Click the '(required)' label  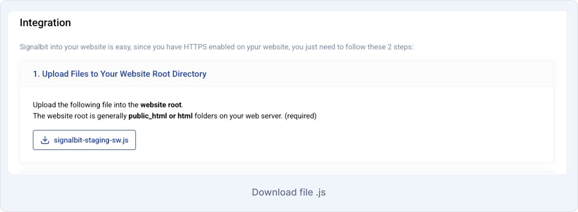tap(301, 116)
